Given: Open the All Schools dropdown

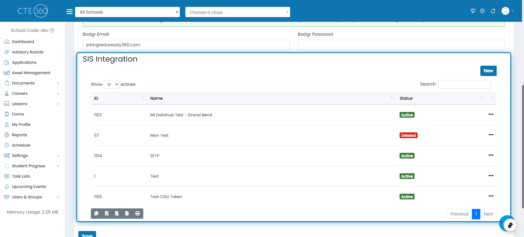Looking at the screenshot, I should coord(127,12).
